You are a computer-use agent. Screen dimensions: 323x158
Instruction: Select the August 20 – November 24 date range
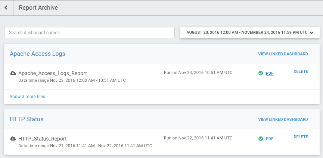(x=247, y=32)
